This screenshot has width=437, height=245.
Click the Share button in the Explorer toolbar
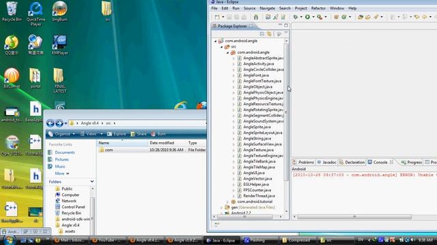tap(139, 134)
